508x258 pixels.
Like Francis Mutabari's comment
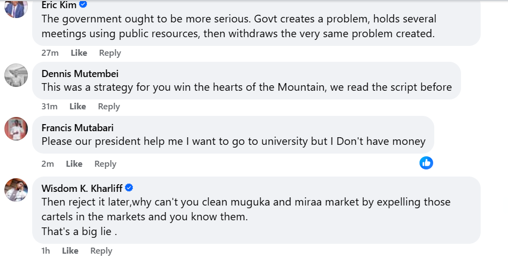pyautogui.click(x=74, y=164)
